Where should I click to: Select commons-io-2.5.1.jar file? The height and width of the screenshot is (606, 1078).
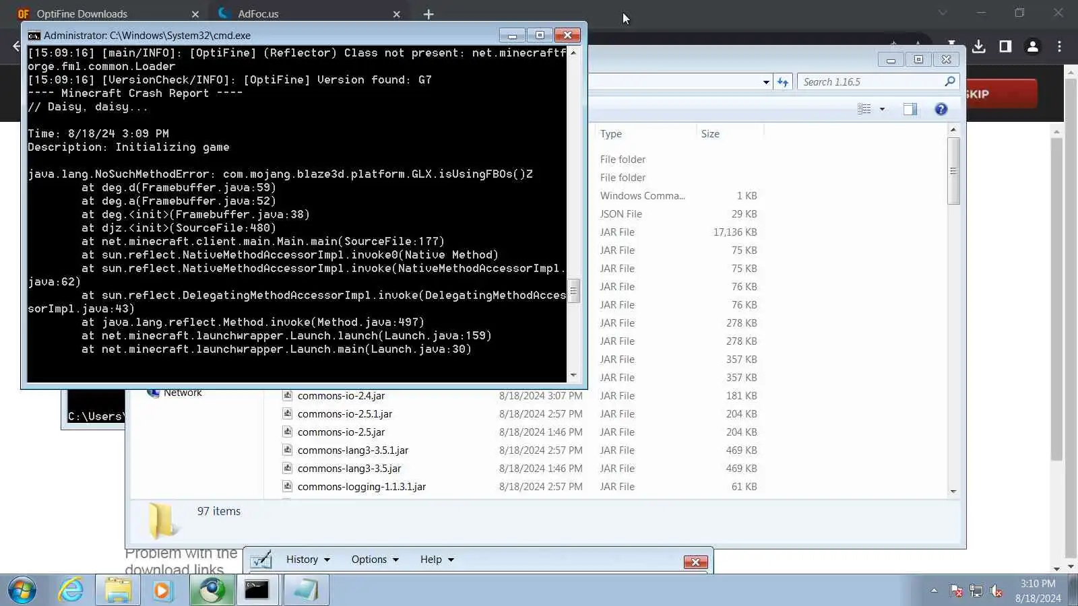tap(344, 414)
